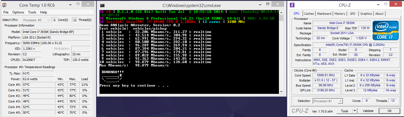Viewport: 404px width, 117px height.
Task: Click the Lithography 32 nm field in Core Temp
Action: coord(82,54)
